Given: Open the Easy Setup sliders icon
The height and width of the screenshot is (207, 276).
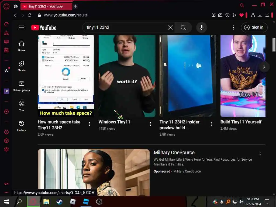Looking at the screenshot, I should coord(267,15).
